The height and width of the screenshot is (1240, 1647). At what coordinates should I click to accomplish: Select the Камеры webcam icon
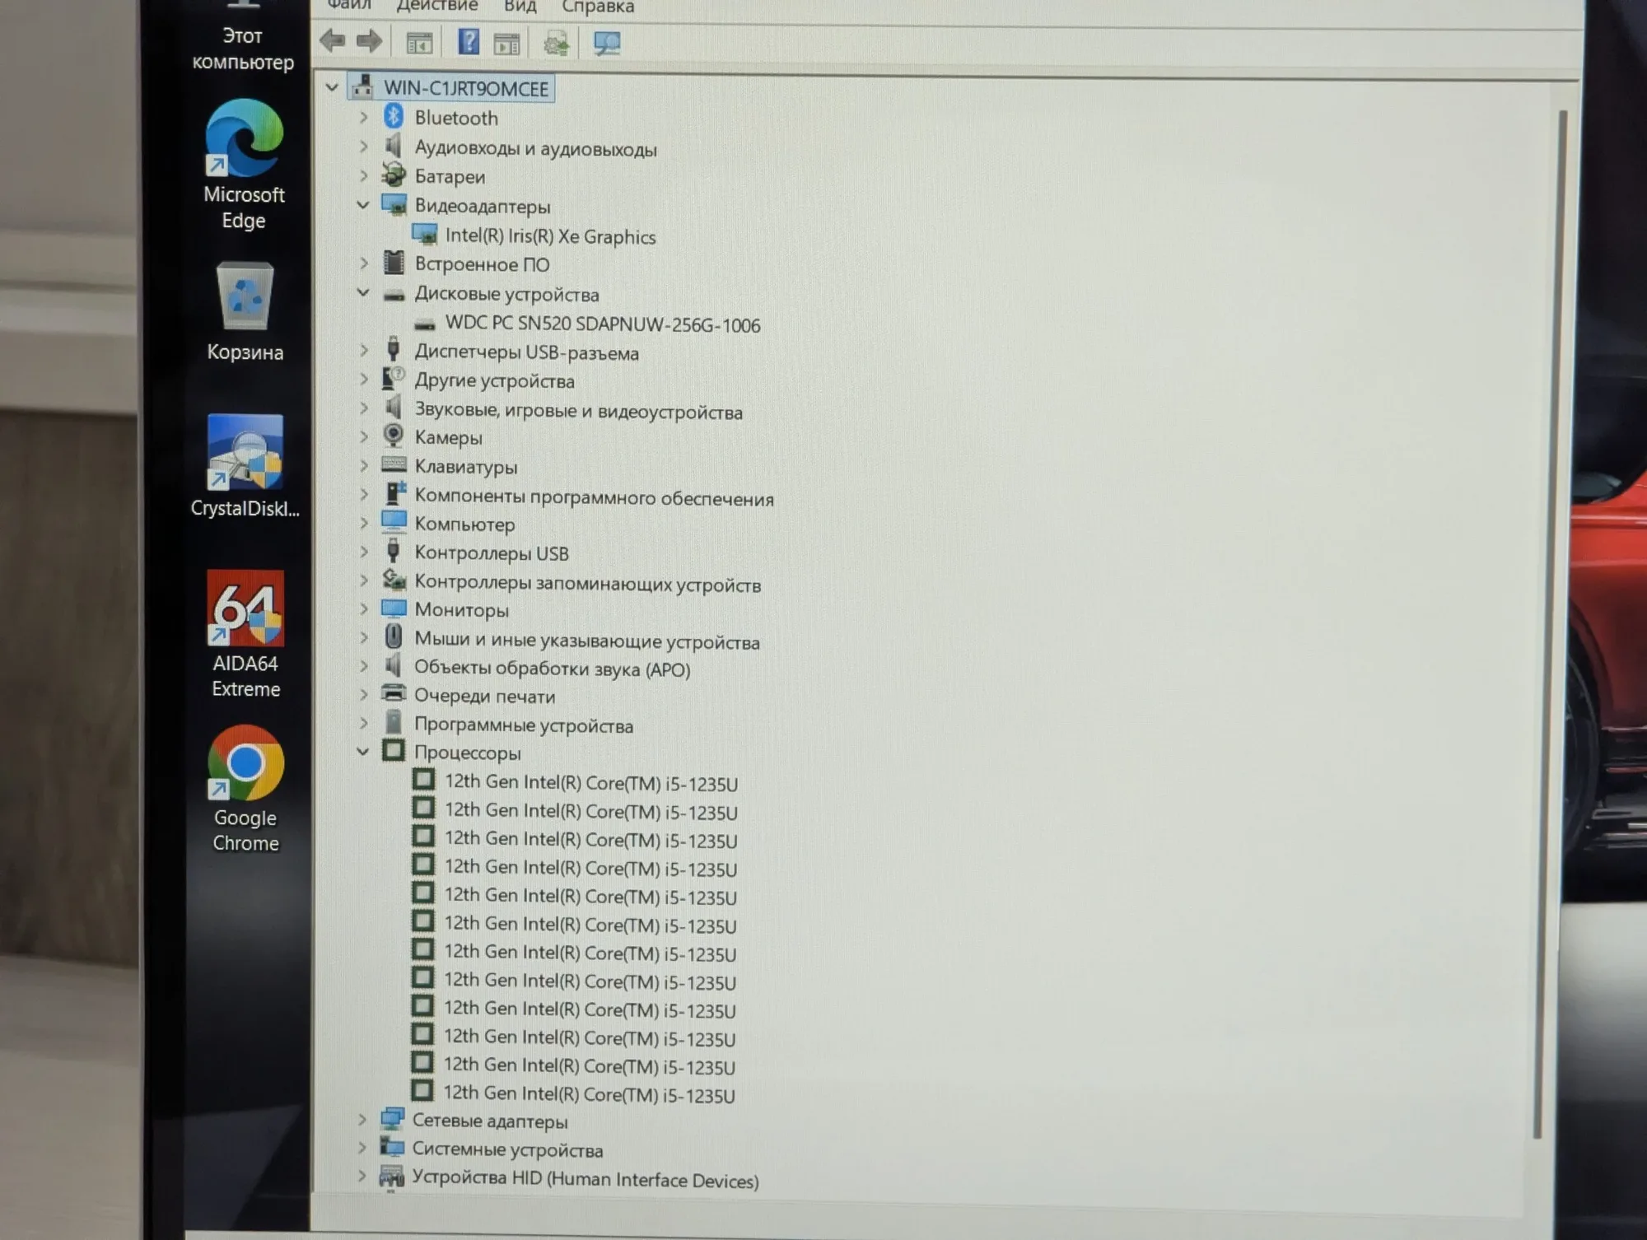click(x=394, y=436)
